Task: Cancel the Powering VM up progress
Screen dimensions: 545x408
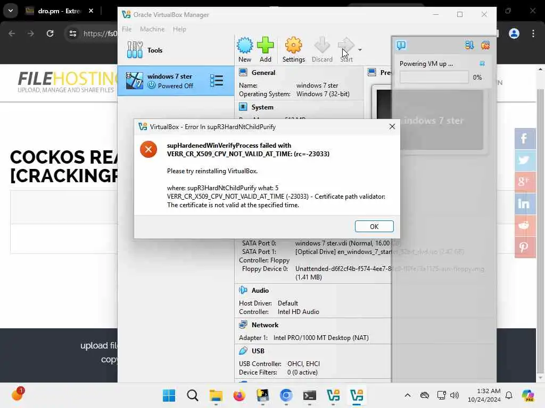Action: 482,63
